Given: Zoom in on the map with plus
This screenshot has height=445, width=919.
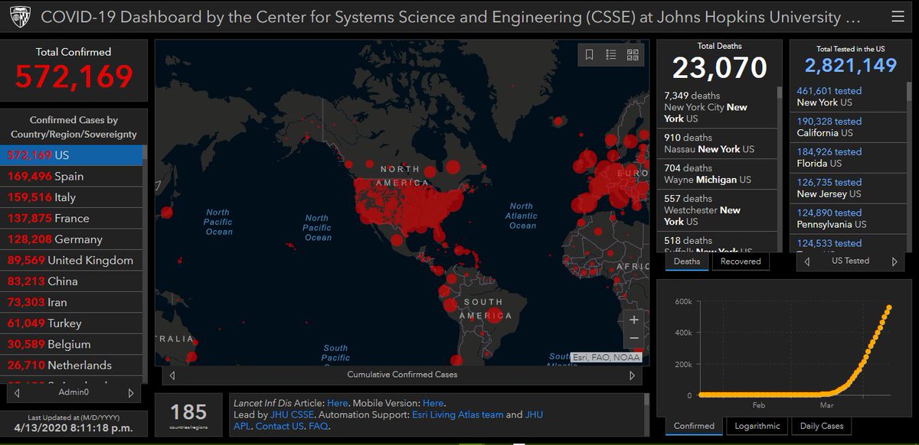Looking at the screenshot, I should 634,320.
